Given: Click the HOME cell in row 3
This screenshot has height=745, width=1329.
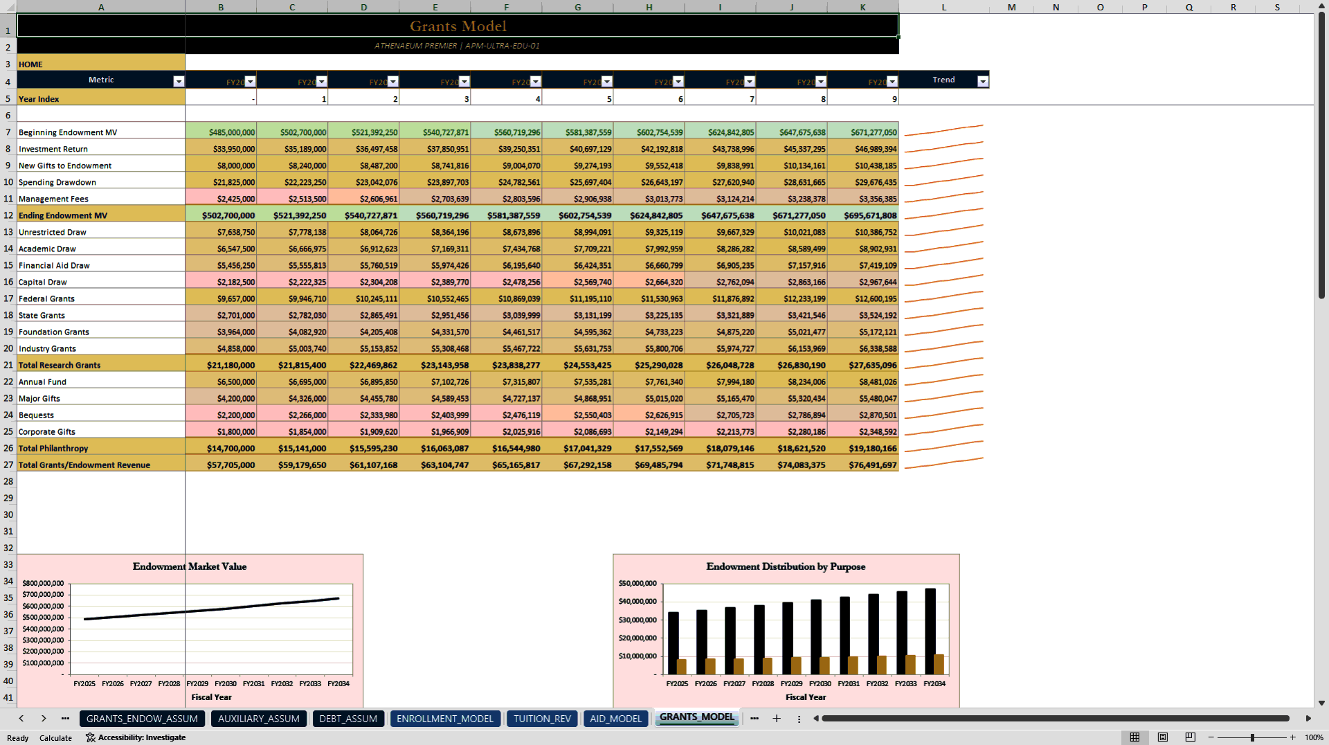Looking at the screenshot, I should click(x=101, y=64).
